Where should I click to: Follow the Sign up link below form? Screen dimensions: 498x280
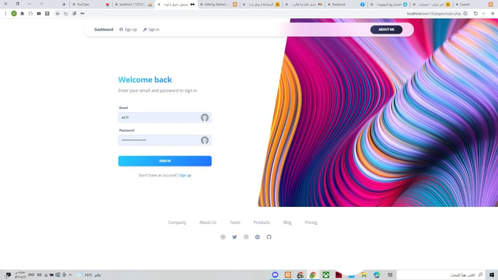(185, 175)
